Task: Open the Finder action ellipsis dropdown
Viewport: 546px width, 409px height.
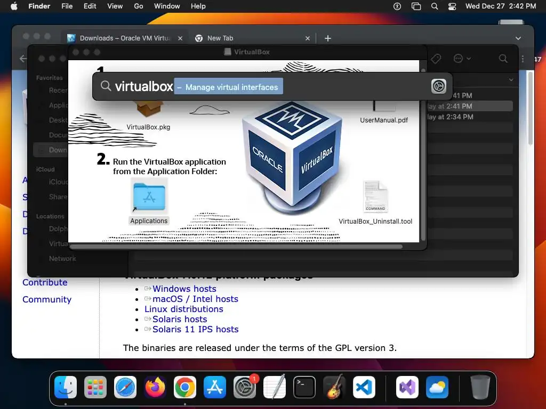Action: click(462, 59)
